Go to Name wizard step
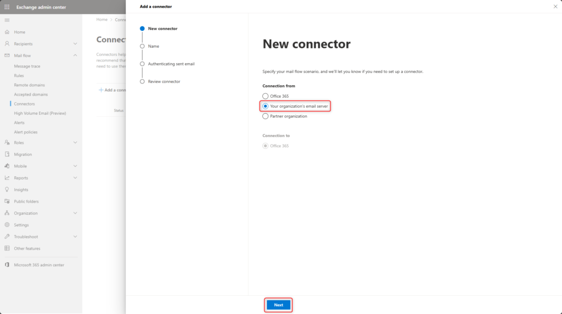Viewport: 562px width, 314px height. [154, 46]
